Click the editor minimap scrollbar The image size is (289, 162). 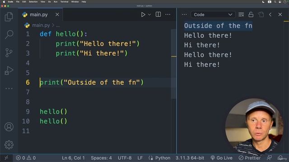pyautogui.click(x=173, y=64)
